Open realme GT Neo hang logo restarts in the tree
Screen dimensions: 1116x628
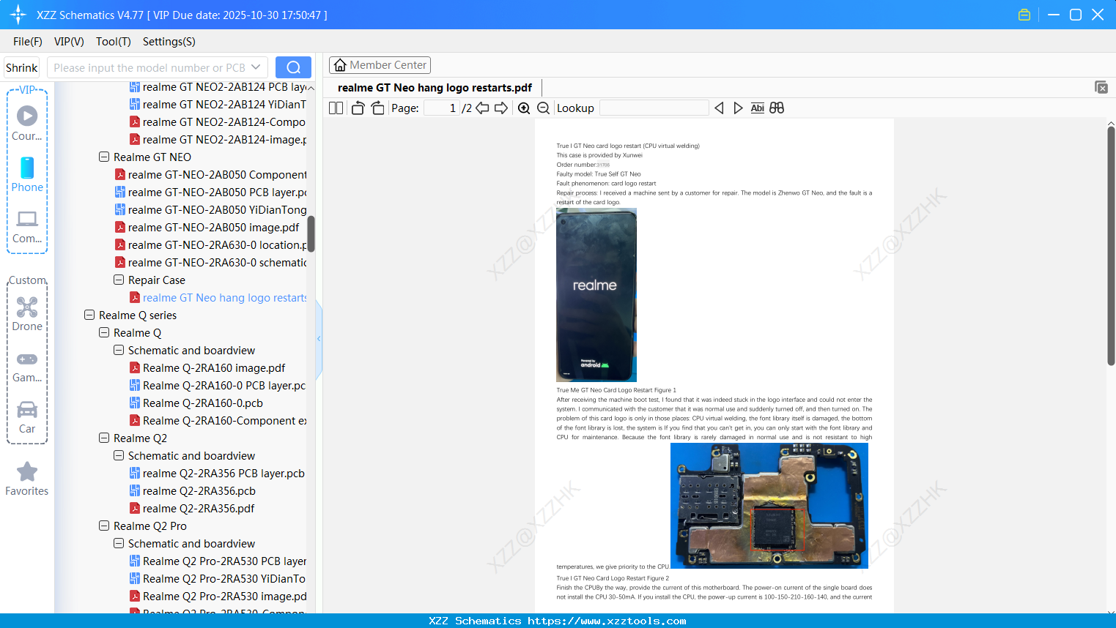tap(225, 298)
